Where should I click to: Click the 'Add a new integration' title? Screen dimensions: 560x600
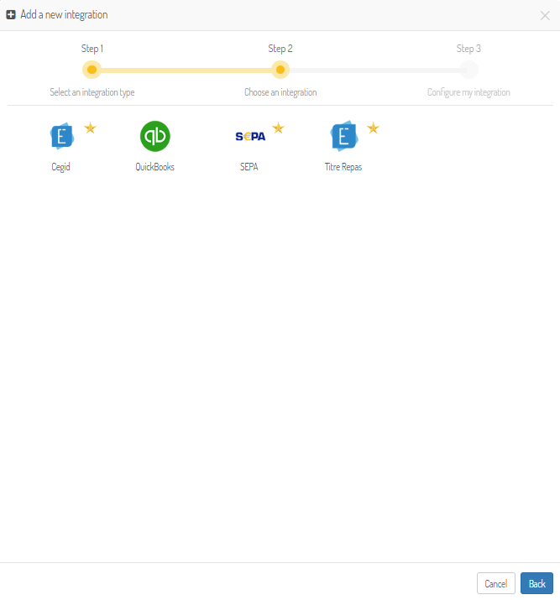click(x=64, y=15)
